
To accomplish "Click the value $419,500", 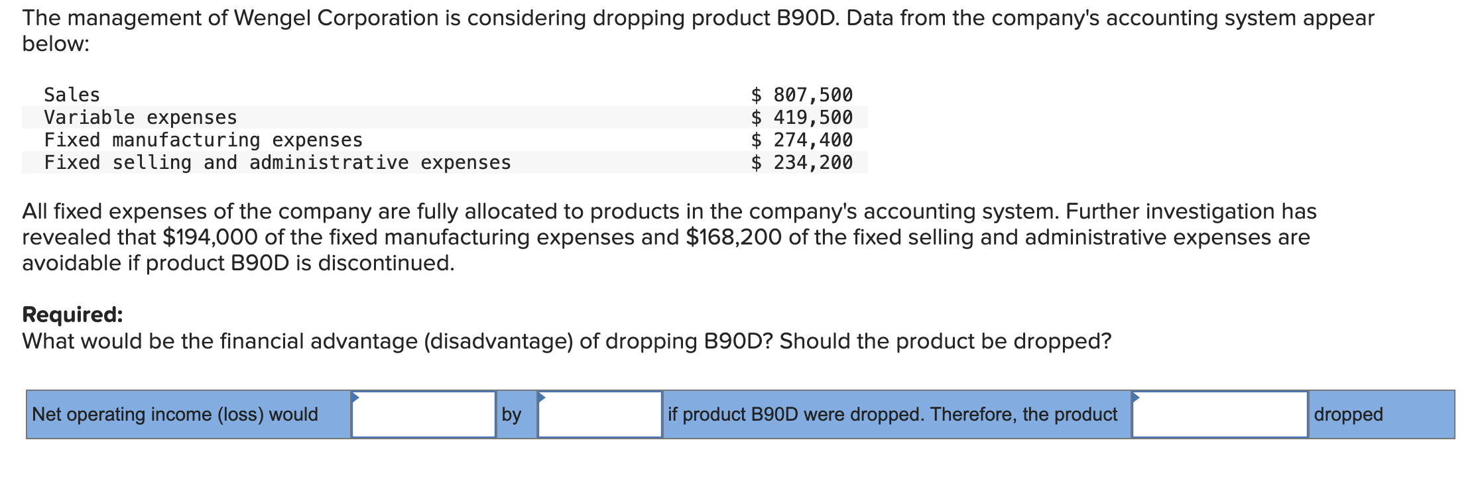I will click(802, 117).
